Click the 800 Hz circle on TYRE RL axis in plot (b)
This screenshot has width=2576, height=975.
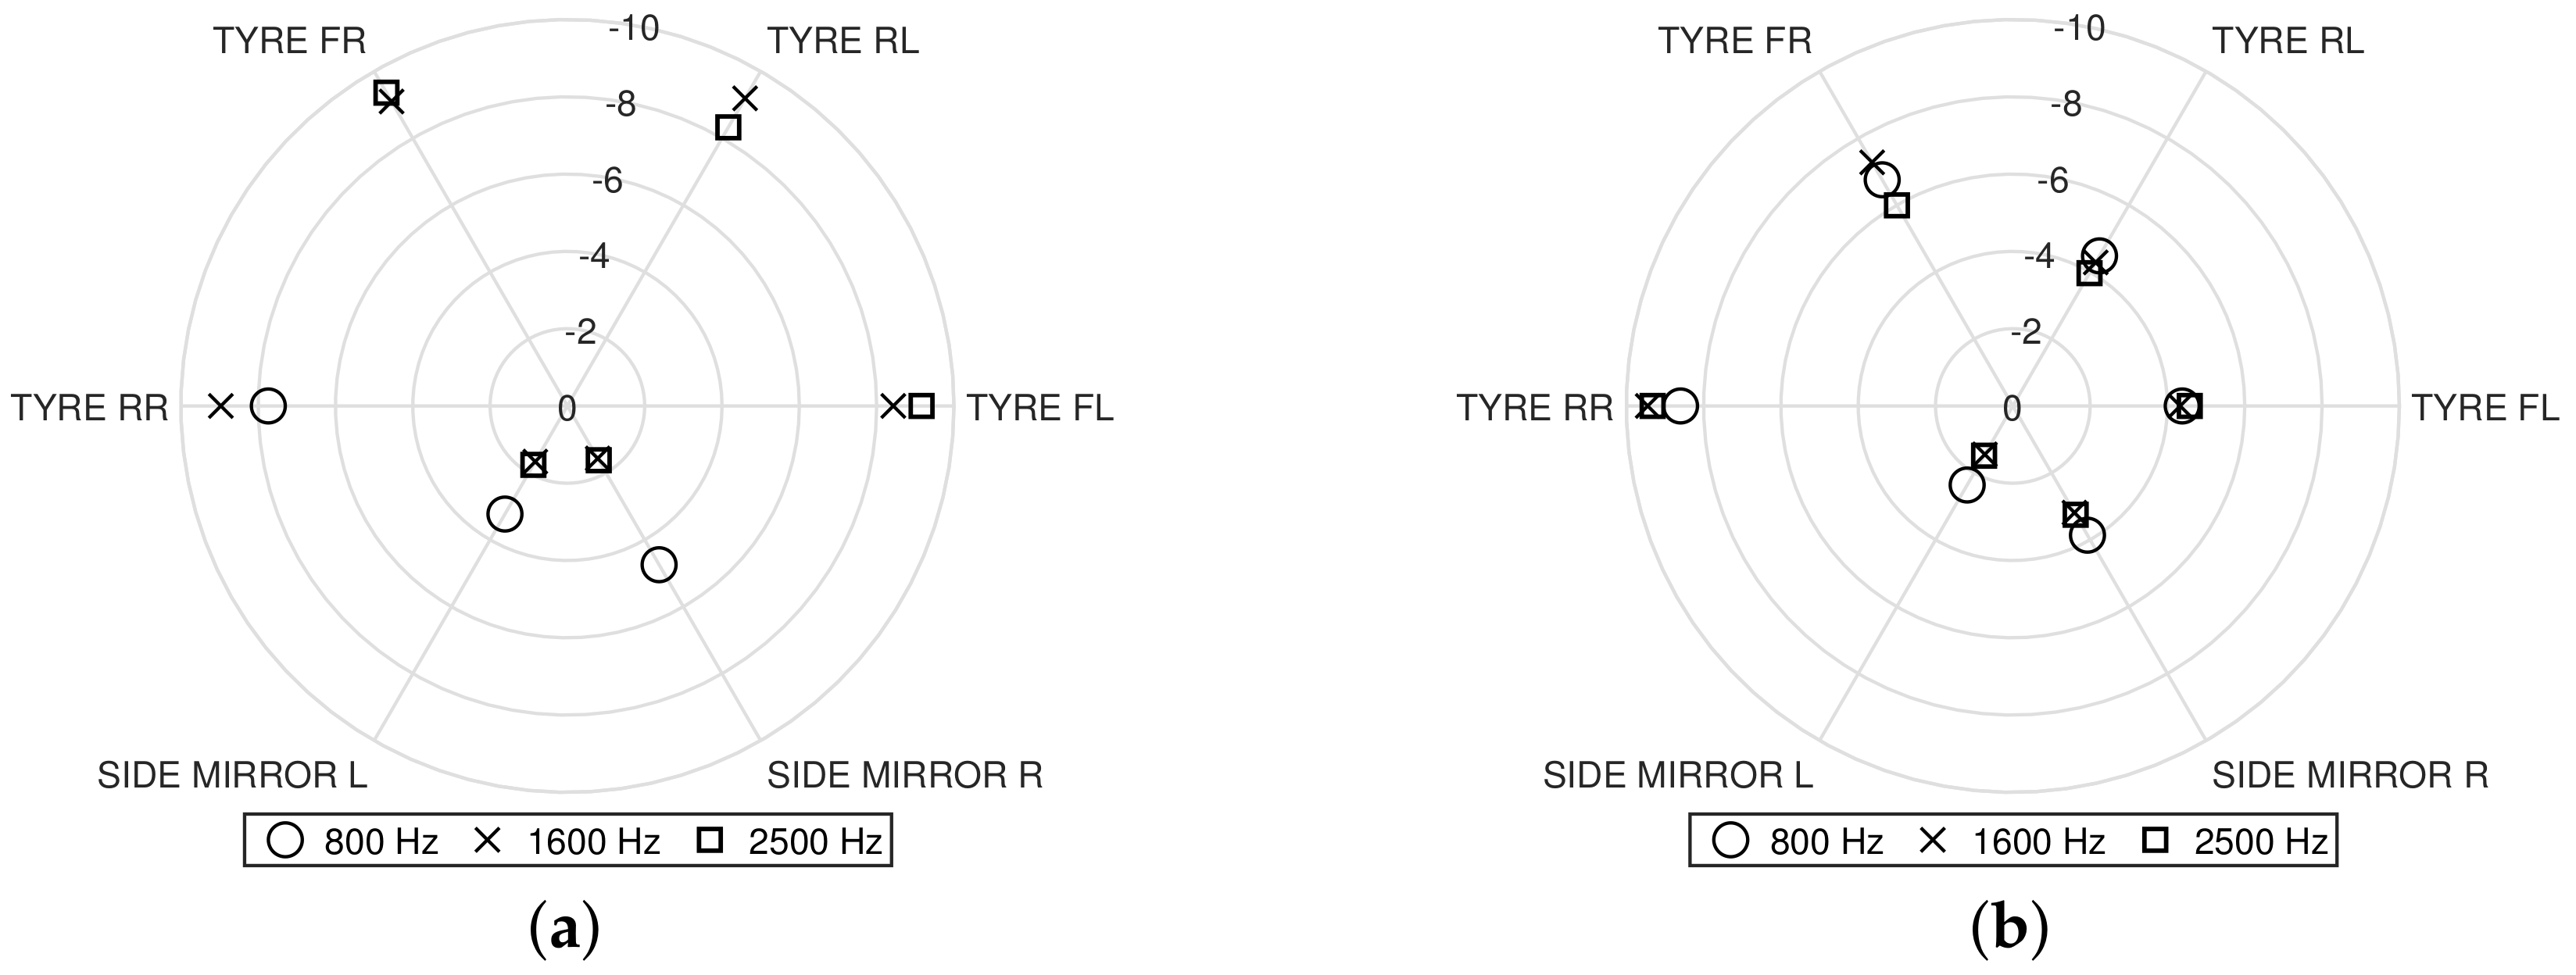click(2098, 257)
